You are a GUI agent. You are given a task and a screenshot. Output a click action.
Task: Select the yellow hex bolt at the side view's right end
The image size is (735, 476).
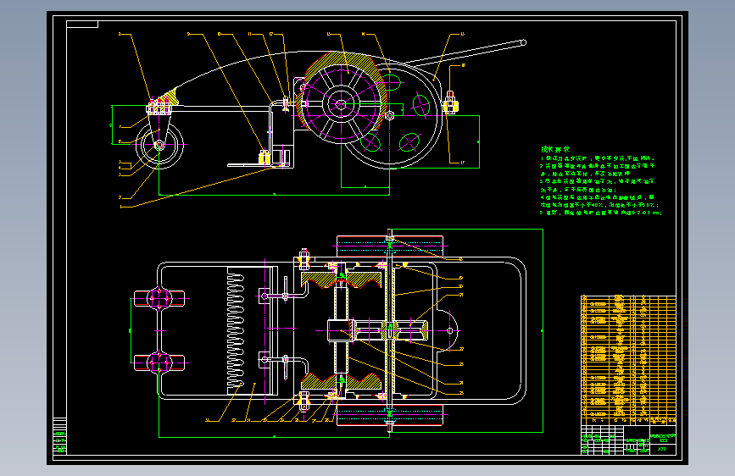[x=450, y=104]
